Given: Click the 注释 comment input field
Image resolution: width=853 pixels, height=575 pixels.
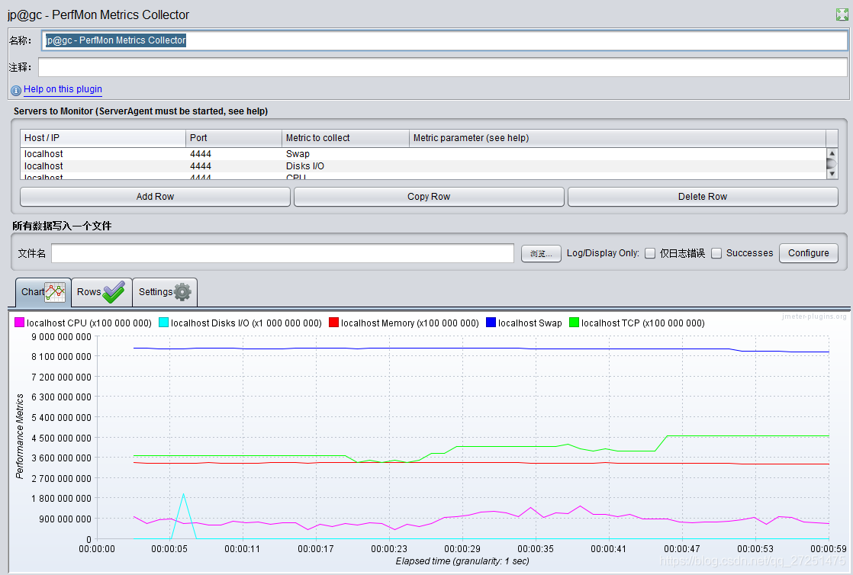Looking at the screenshot, I should click(443, 67).
